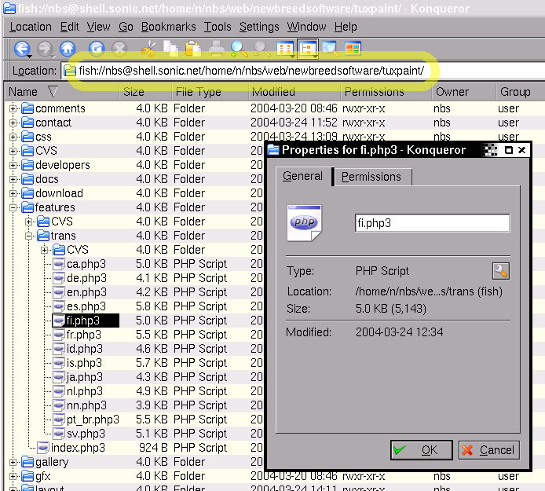Zoom out with the magnifier minus icon
This screenshot has width=545, height=491.
coord(262,49)
